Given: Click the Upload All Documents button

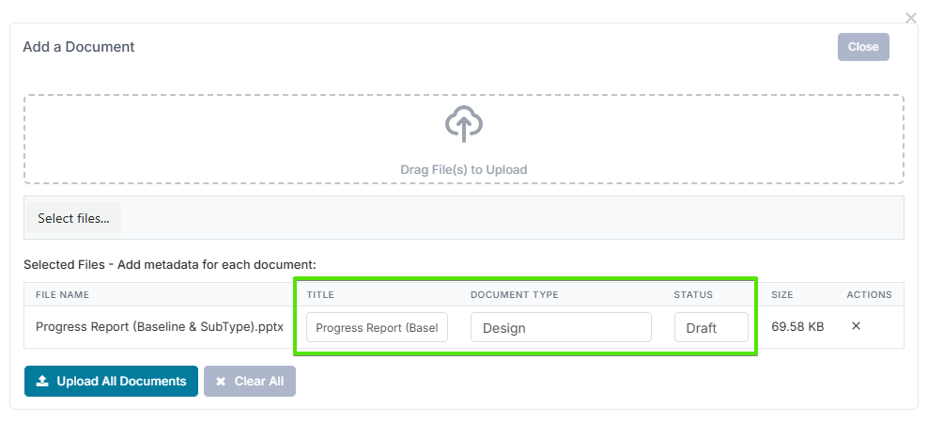Looking at the screenshot, I should [111, 382].
